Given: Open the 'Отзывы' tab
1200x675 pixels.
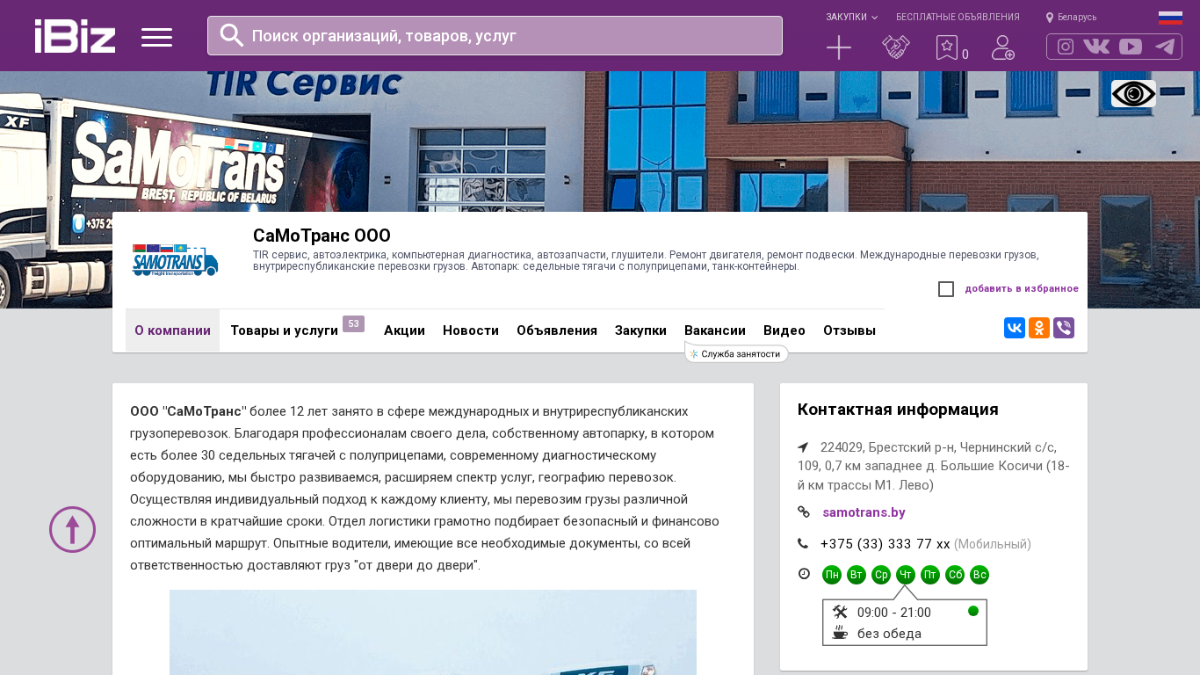Looking at the screenshot, I should (x=849, y=330).
